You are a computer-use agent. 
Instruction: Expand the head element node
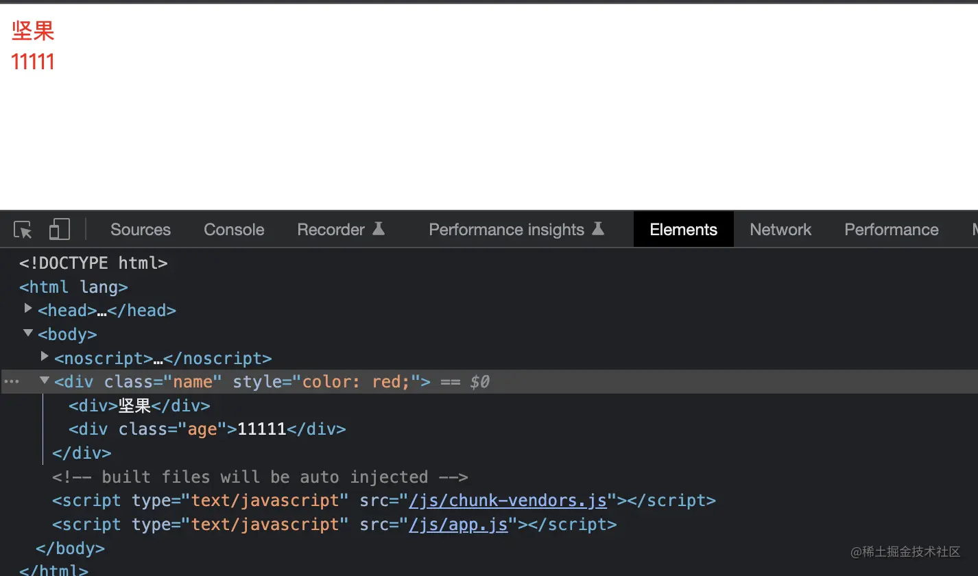tap(28, 309)
